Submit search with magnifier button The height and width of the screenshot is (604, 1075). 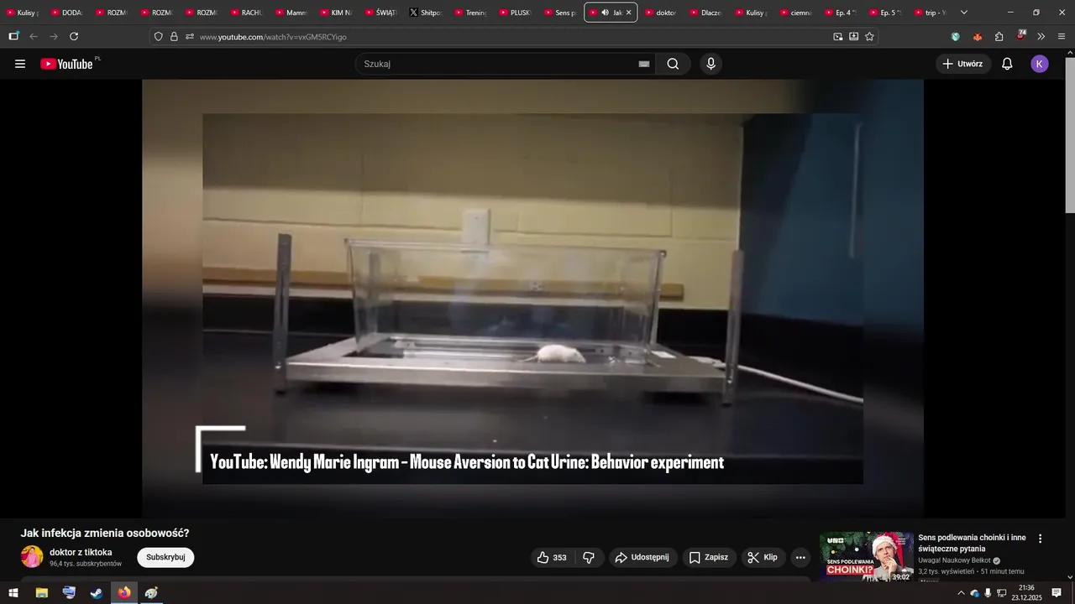click(x=673, y=64)
